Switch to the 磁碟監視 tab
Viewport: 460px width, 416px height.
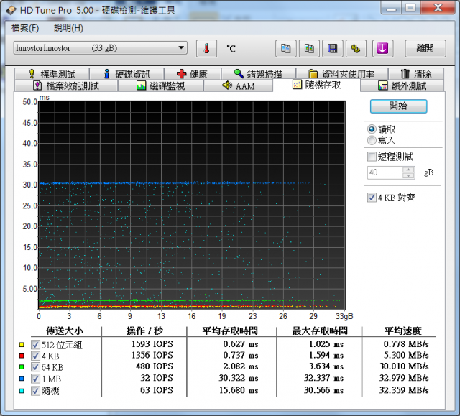click(161, 86)
